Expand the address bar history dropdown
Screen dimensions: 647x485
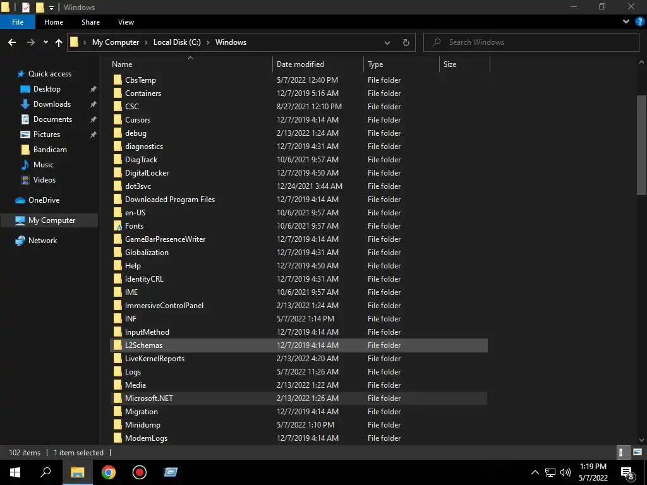pyautogui.click(x=387, y=42)
